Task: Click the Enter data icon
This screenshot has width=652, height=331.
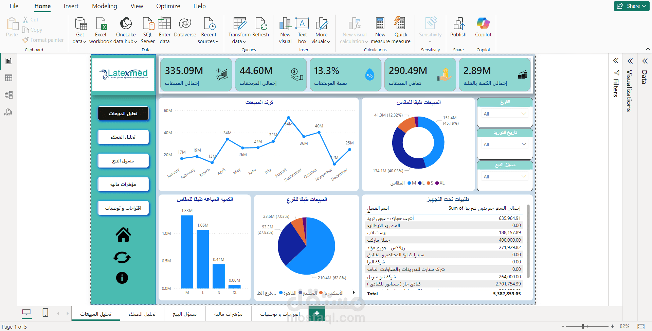Action: coord(165,24)
